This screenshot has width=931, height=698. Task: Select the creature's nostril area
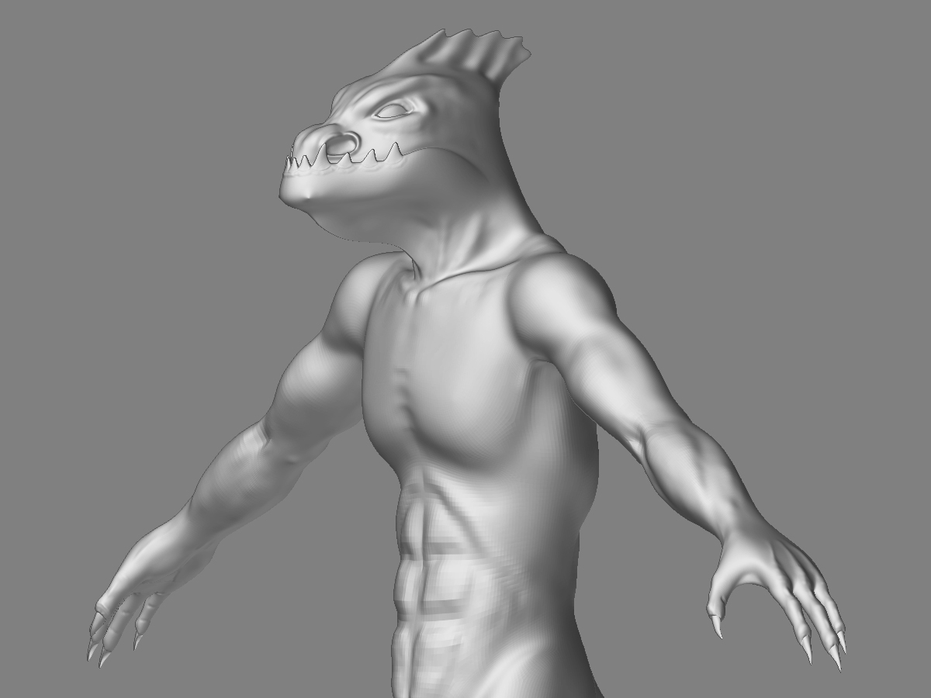(344, 141)
